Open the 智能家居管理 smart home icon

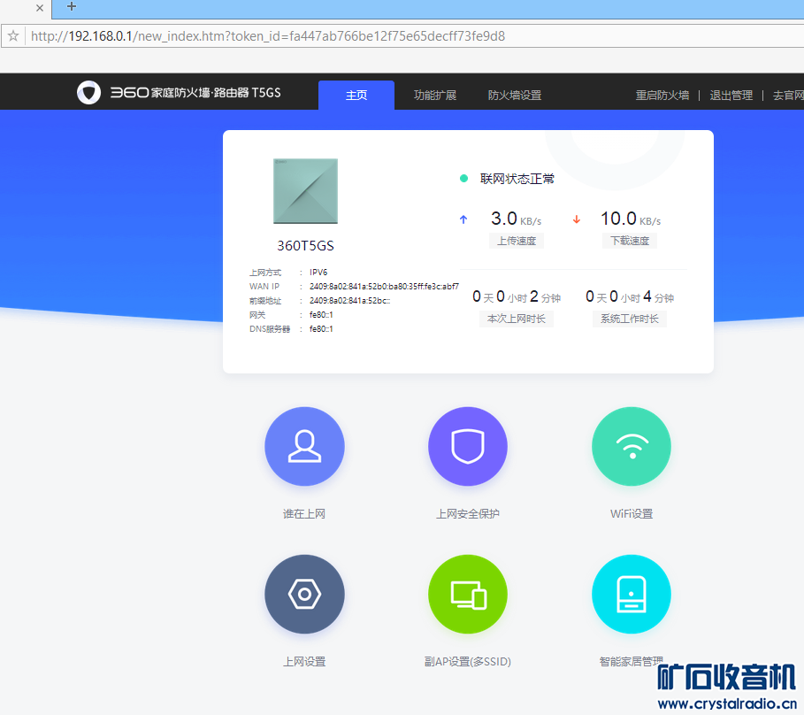[632, 594]
